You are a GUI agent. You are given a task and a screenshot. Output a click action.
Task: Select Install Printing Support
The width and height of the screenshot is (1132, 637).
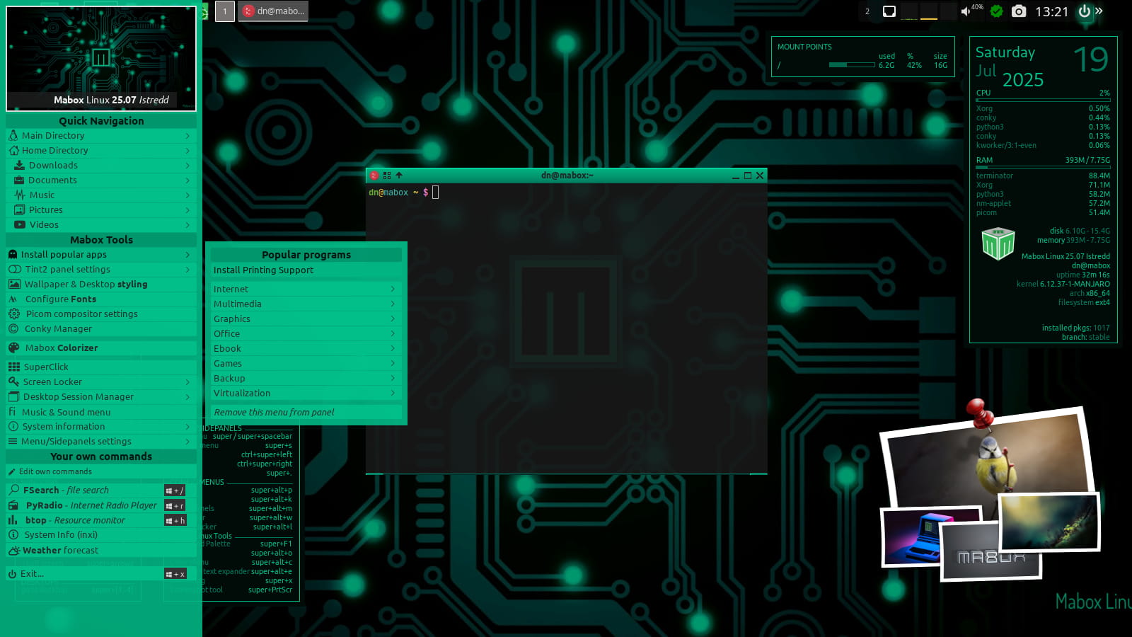pos(306,270)
